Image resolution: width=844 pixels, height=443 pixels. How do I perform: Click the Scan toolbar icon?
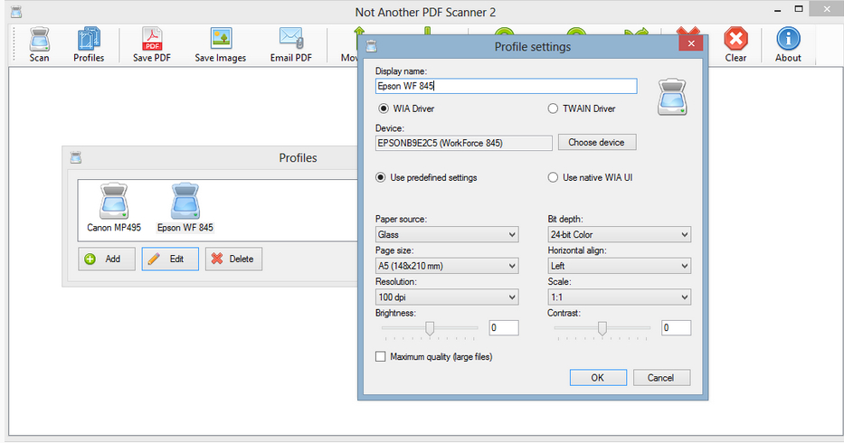pyautogui.click(x=39, y=44)
